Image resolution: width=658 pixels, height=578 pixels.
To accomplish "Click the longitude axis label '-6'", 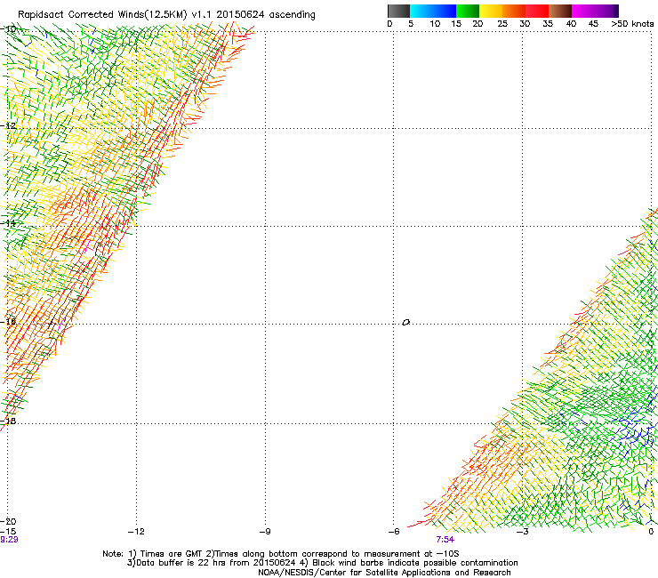I will (x=394, y=532).
